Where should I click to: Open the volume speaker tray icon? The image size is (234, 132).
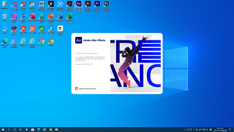click(197, 130)
